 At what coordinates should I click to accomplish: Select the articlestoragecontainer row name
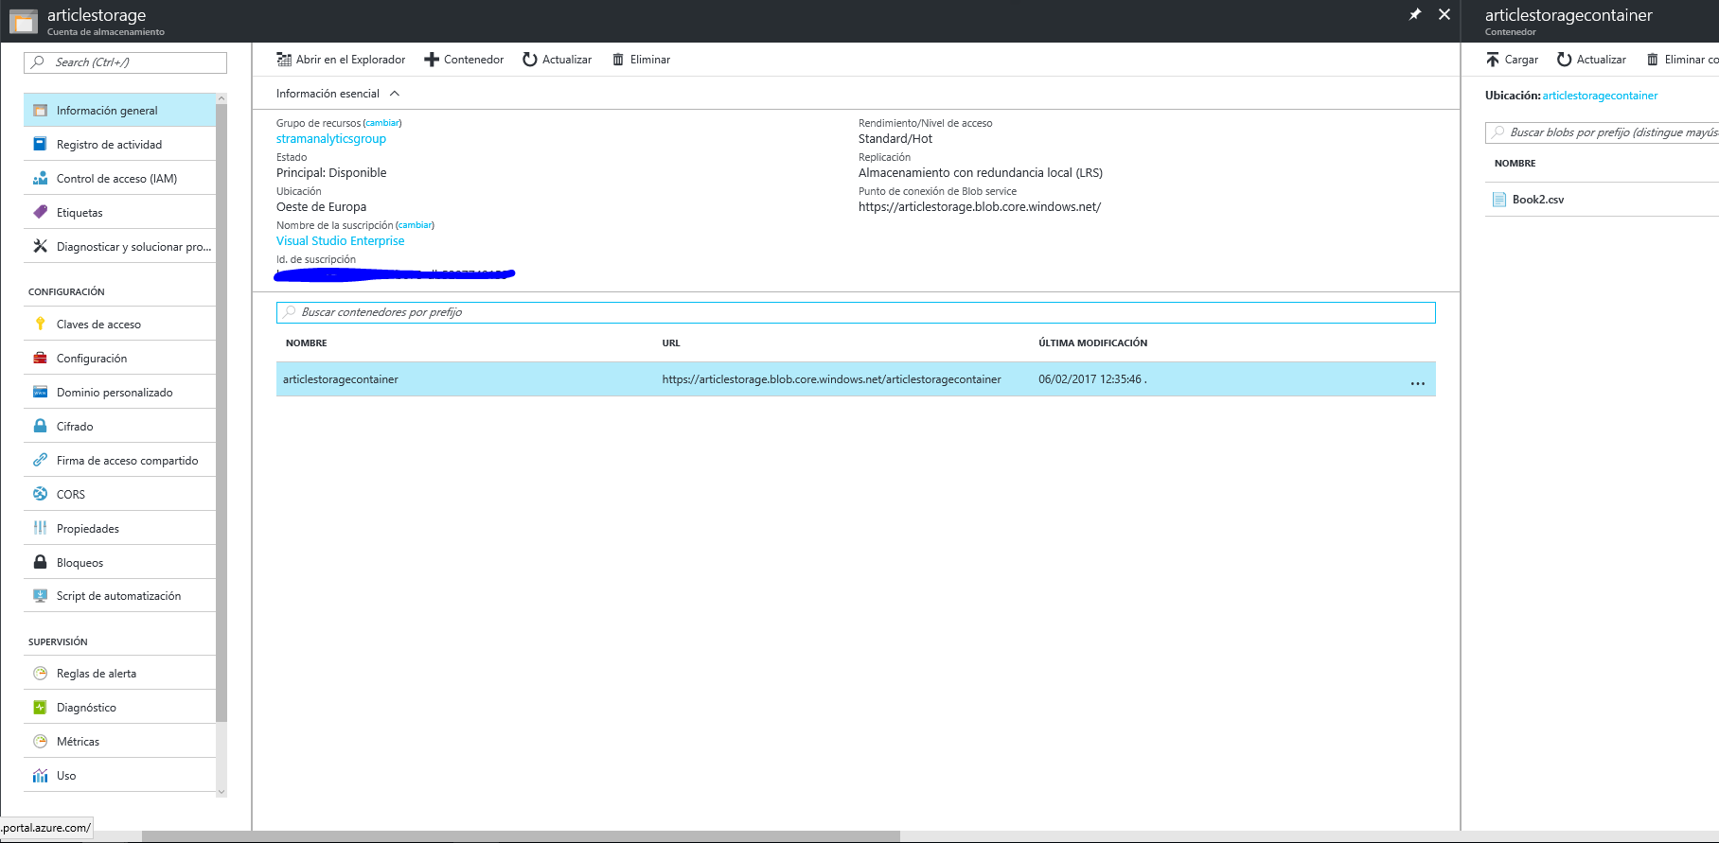point(341,379)
